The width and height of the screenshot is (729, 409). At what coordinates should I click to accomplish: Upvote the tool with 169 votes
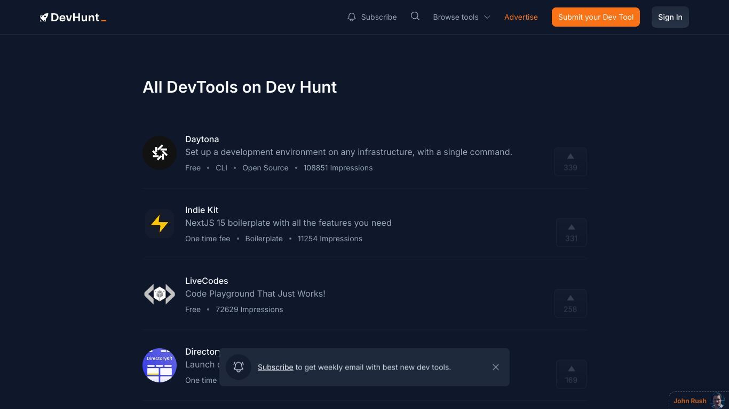coord(571,374)
